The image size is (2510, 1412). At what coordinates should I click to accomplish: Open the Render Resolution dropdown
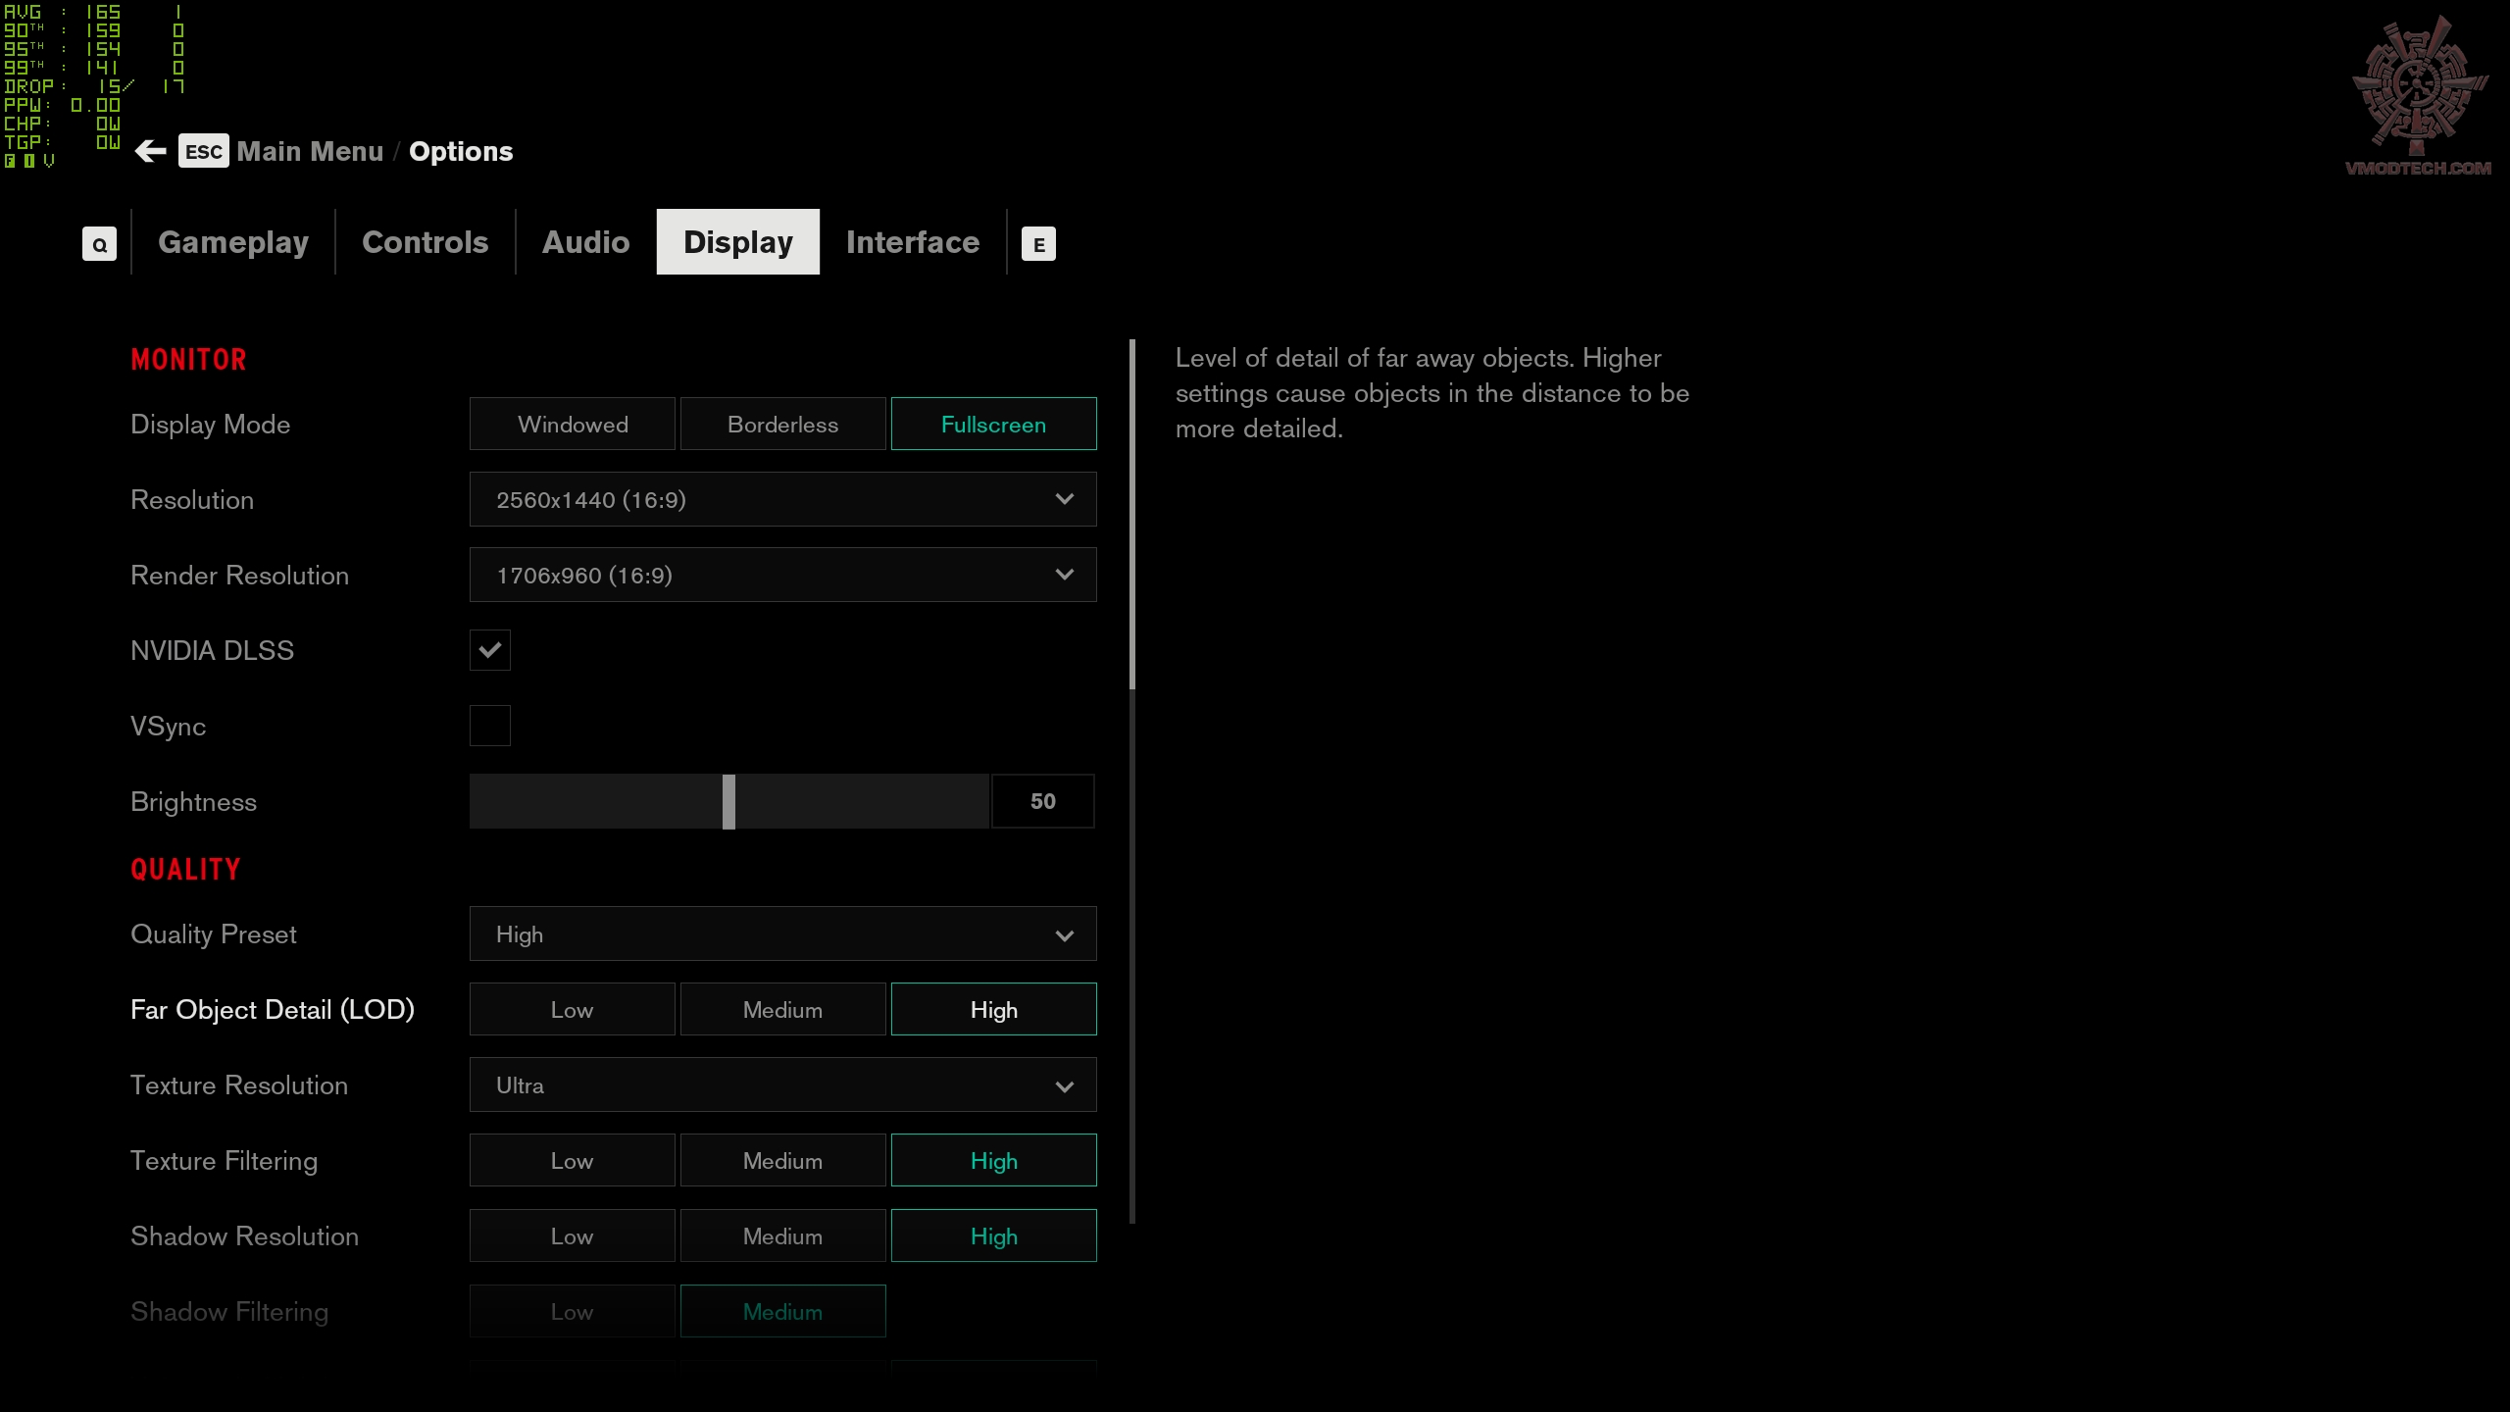point(782,576)
